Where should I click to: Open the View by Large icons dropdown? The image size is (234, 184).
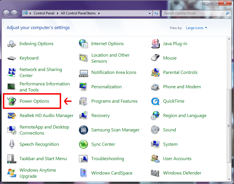196,28
